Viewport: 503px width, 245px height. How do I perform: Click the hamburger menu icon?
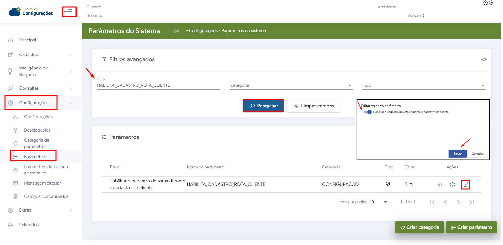(x=69, y=12)
